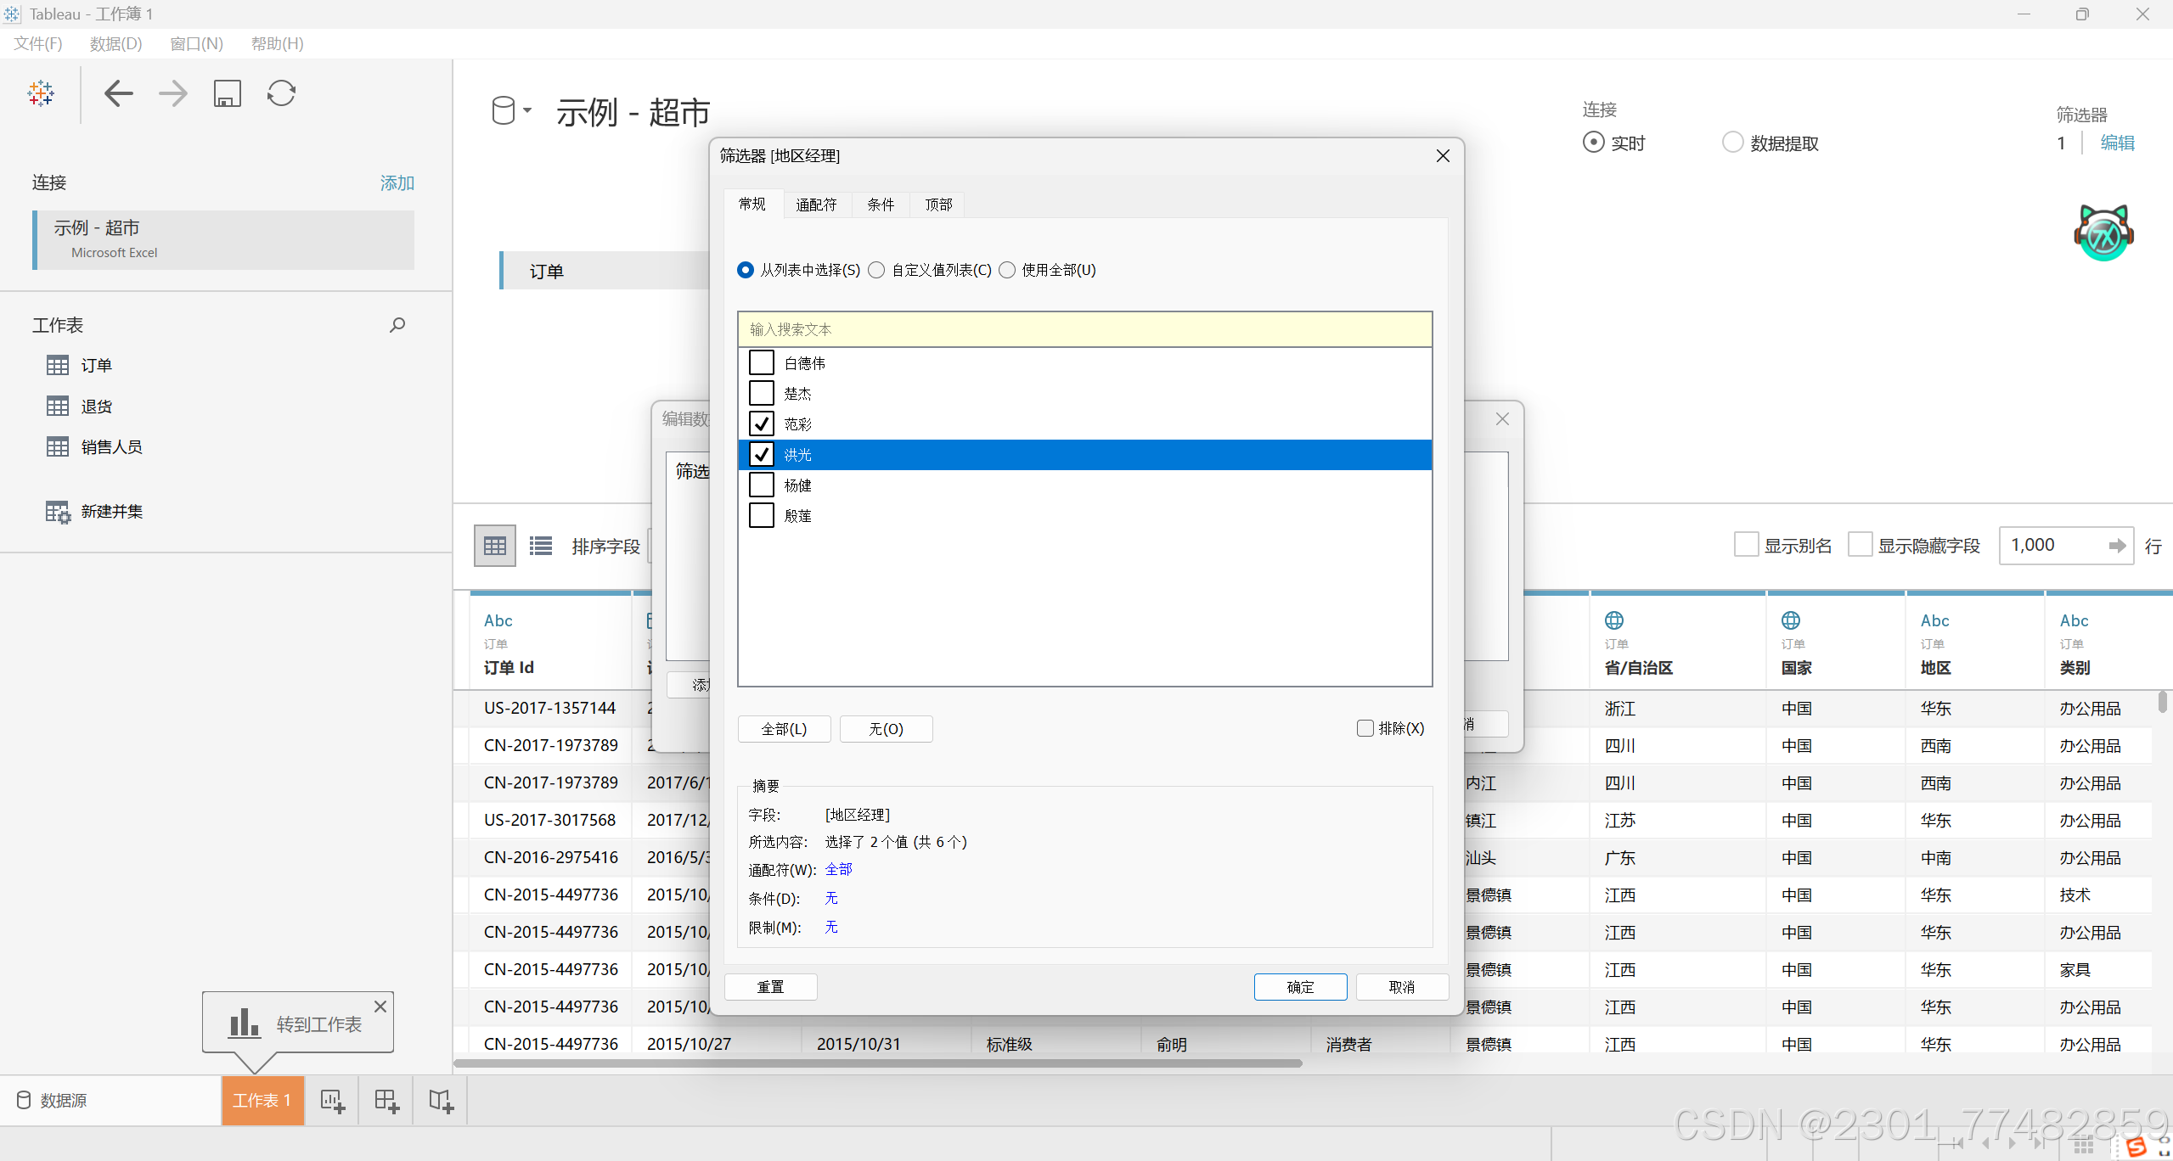Select the 使用全部(U) radio option
This screenshot has height=1161, width=2173.
point(1007,270)
